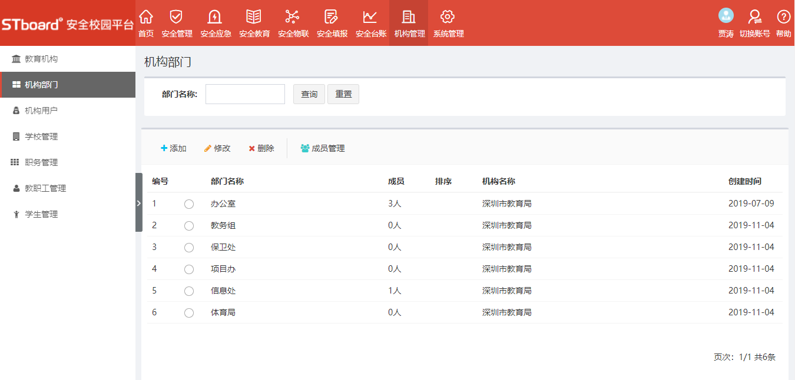795x380 pixels.
Task: Click the 排序 column header
Action: [x=443, y=181]
